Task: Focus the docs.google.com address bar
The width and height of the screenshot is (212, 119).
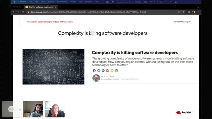Action: tap(88, 12)
